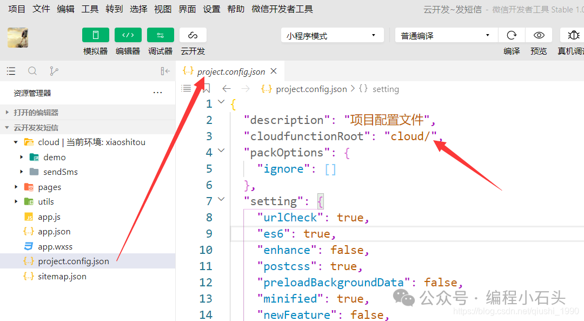Click the "preloadBackgroundData" key text
This screenshot has width=584, height=321.
[x=333, y=283]
